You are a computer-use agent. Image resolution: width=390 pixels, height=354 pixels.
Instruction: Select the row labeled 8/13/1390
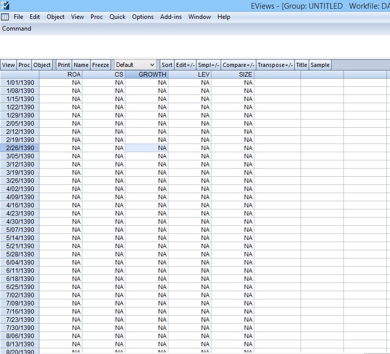(x=19, y=344)
